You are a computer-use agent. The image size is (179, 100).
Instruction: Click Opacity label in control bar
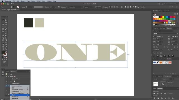pyautogui.click(x=47, y=7)
